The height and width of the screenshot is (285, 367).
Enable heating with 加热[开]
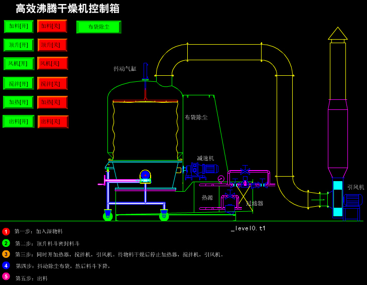pyautogui.click(x=19, y=102)
